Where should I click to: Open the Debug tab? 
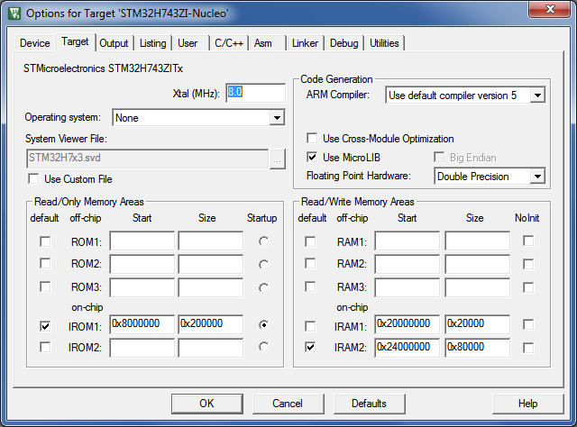[344, 43]
